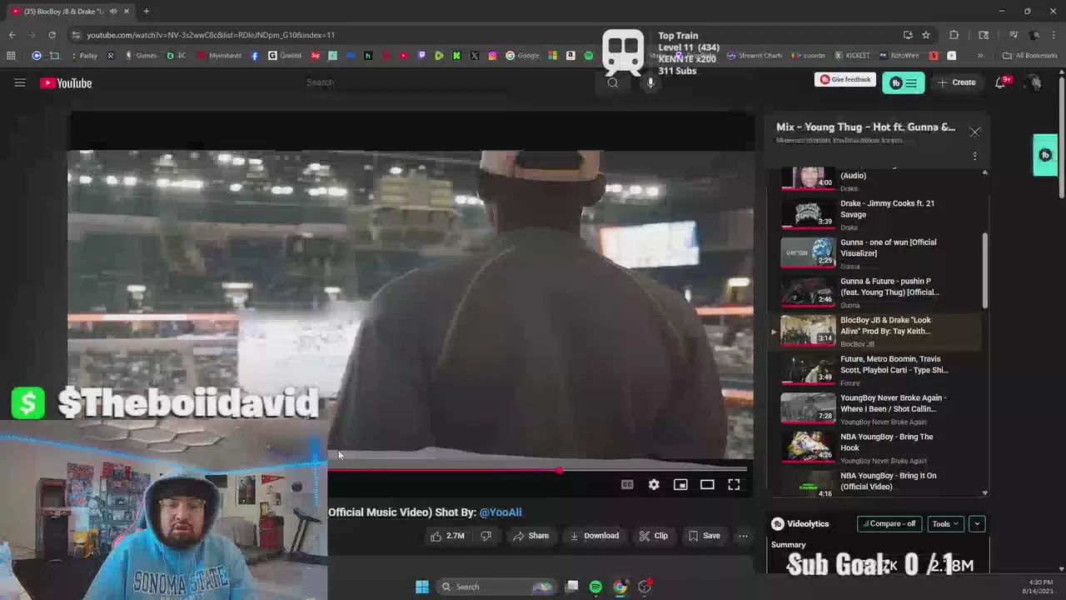Open the YouTube notifications bell
This screenshot has width=1066, height=600.
pos(1001,82)
